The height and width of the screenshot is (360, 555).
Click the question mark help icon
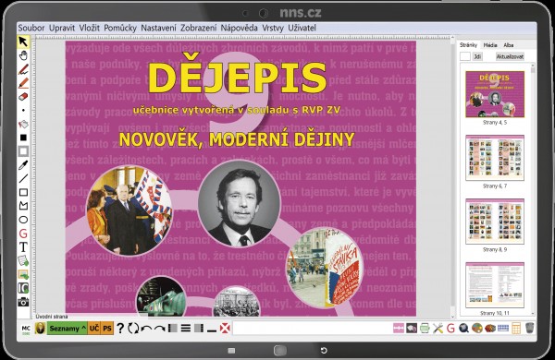point(120,329)
